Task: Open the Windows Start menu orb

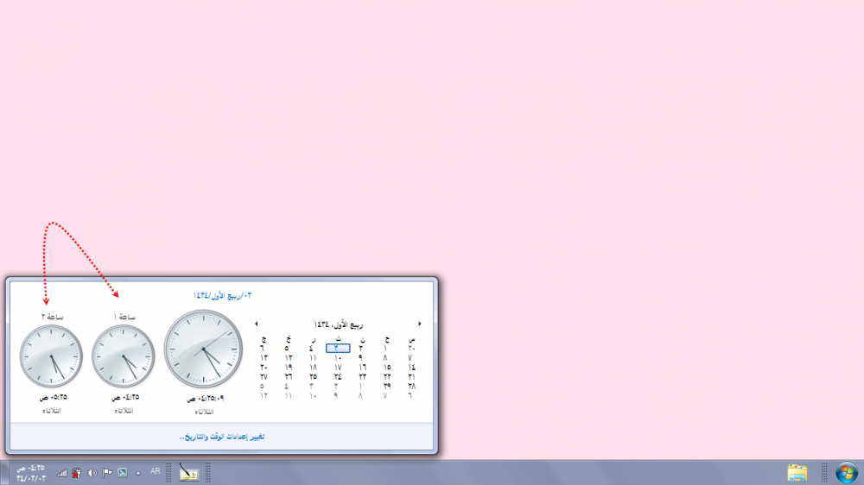Action: (x=848, y=472)
